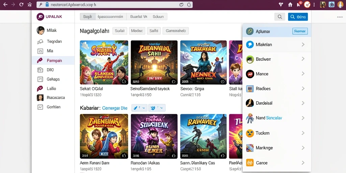Click browser back arrow
346x173 pixels.
[x=5, y=4]
